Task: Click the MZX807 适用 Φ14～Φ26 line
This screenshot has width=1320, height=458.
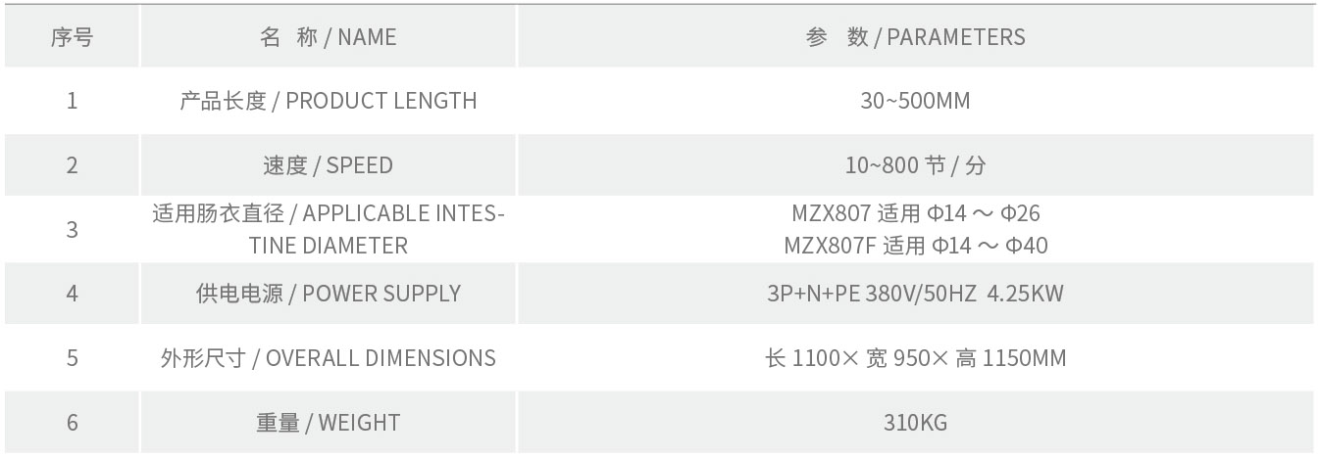Action: click(915, 213)
